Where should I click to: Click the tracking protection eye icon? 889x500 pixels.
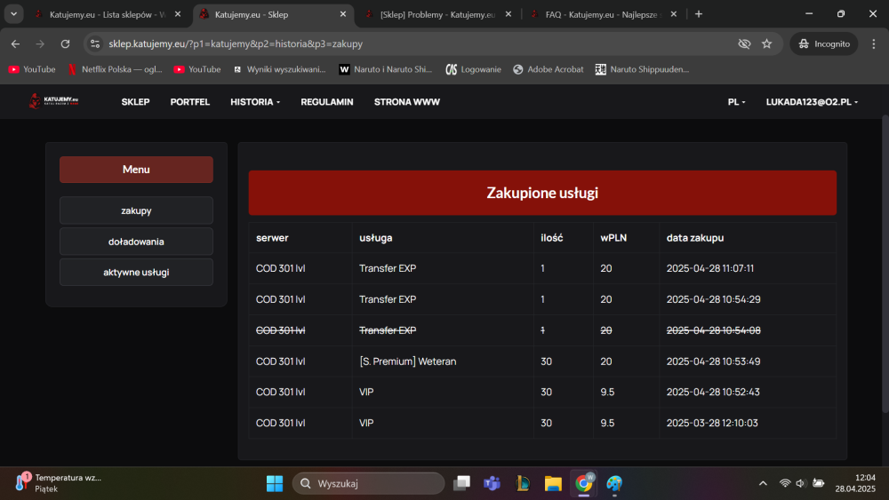[x=744, y=44]
